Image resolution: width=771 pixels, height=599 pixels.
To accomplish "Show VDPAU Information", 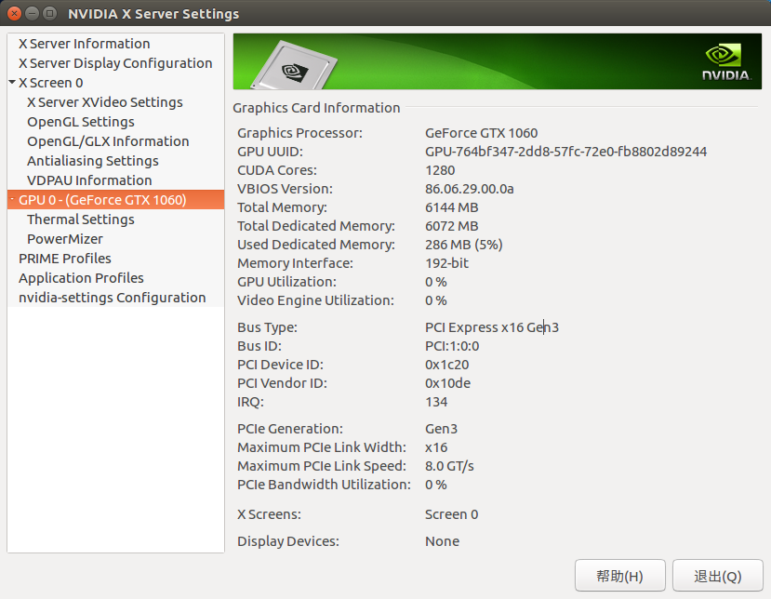I will point(89,180).
